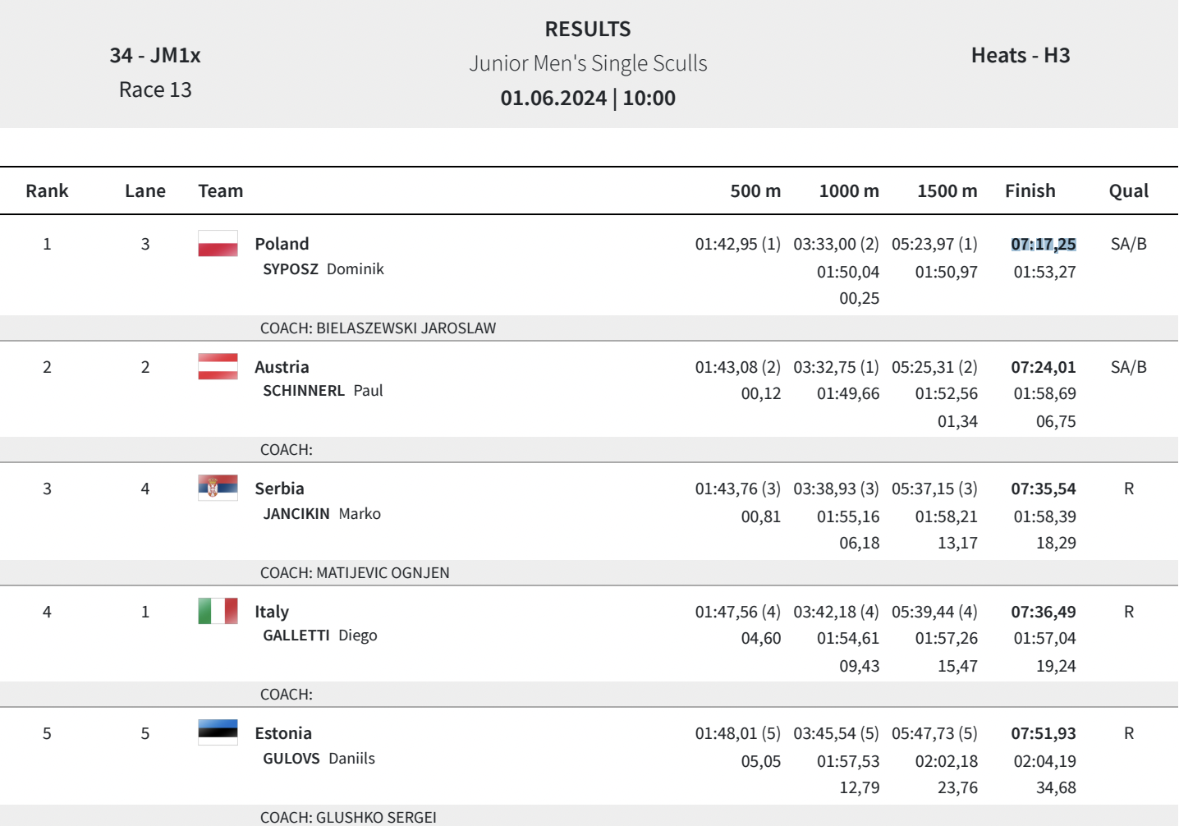Click the 500 m column header
Viewport: 1179px width, 826px height.
[x=755, y=191]
